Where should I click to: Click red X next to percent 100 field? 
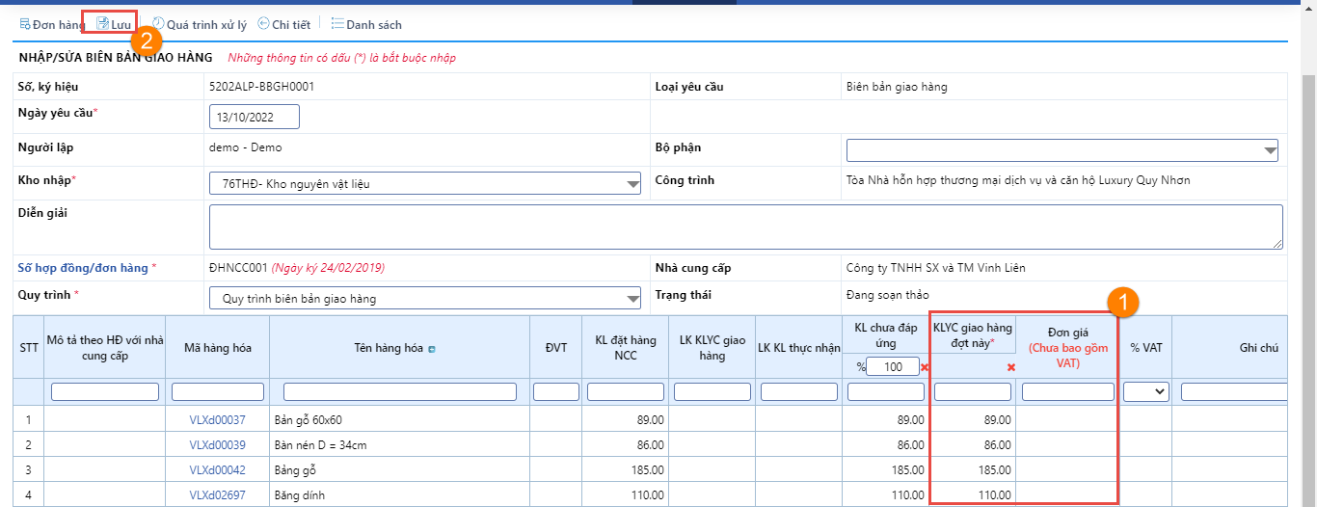tap(926, 367)
